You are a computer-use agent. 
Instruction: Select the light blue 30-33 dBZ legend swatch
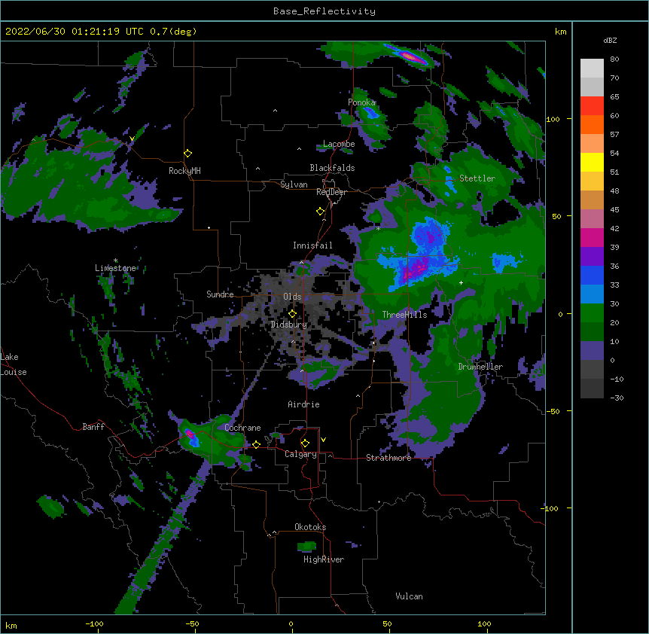coord(592,294)
